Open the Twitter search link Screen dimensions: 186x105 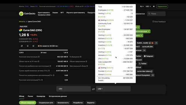pos(143,64)
